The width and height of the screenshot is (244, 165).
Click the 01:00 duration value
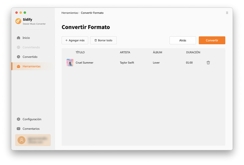click(189, 63)
